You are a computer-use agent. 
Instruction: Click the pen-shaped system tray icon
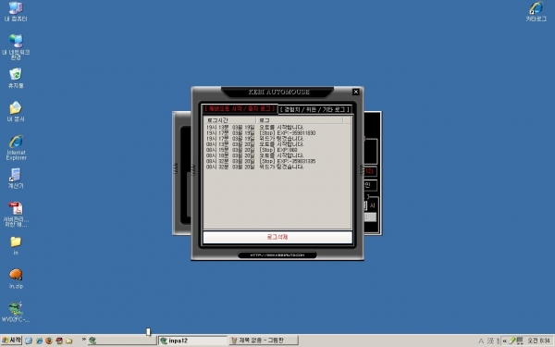click(512, 341)
